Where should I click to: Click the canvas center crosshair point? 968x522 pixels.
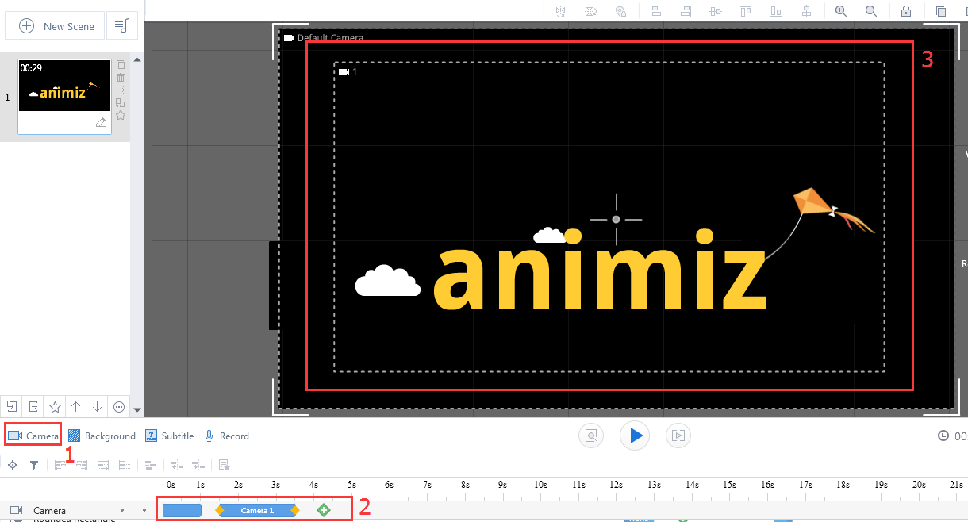[616, 219]
